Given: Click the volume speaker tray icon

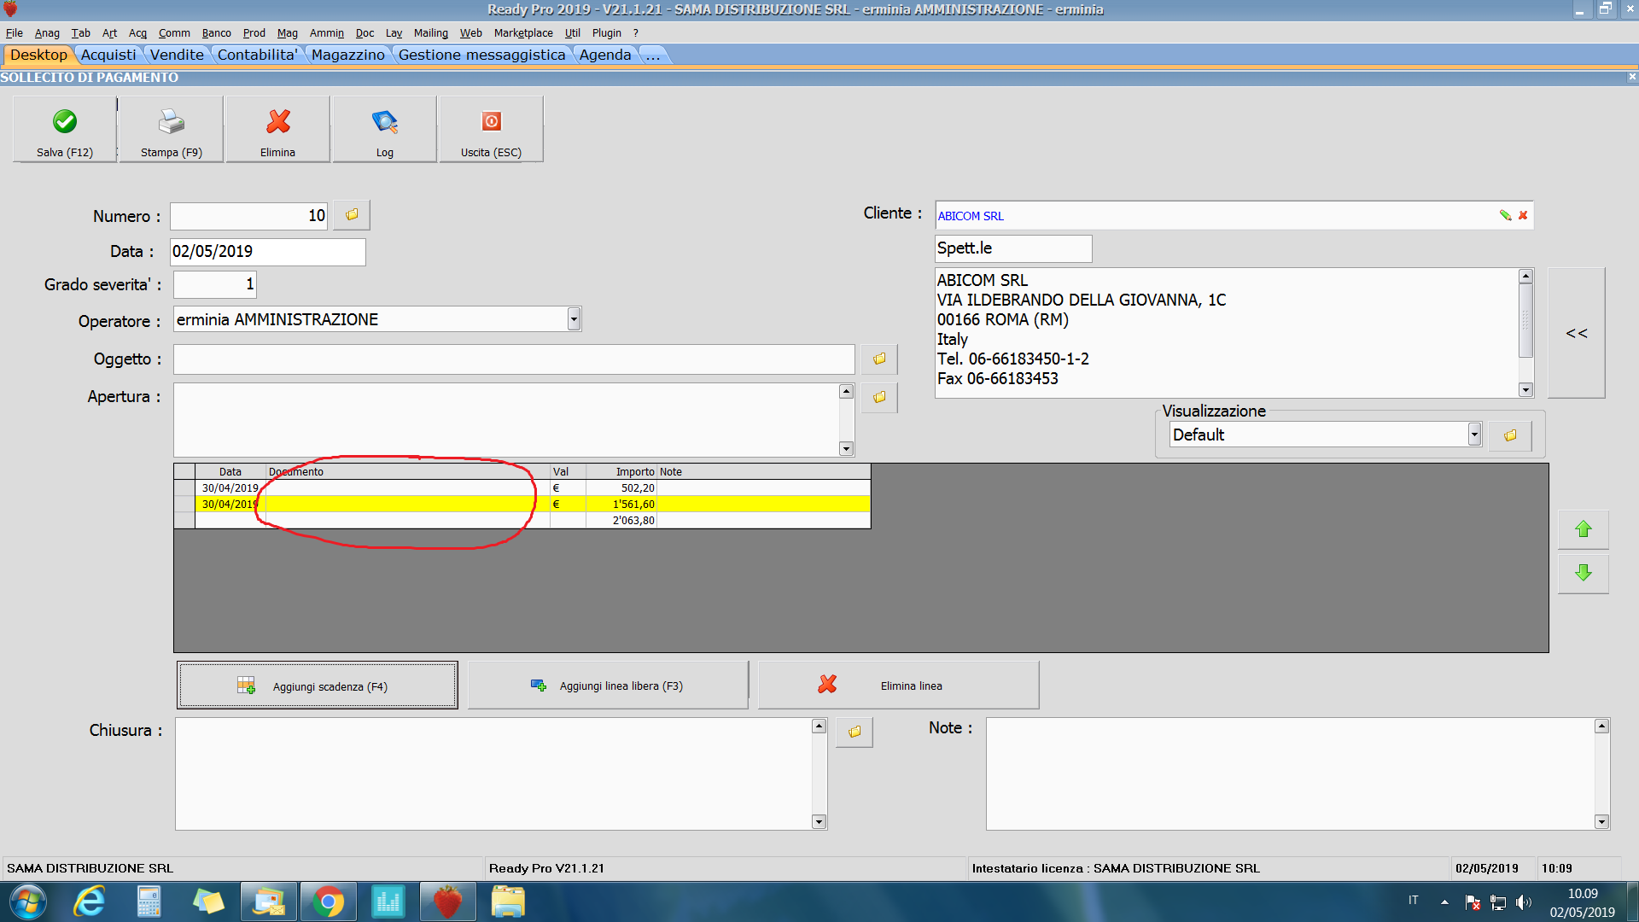Looking at the screenshot, I should coord(1523,902).
